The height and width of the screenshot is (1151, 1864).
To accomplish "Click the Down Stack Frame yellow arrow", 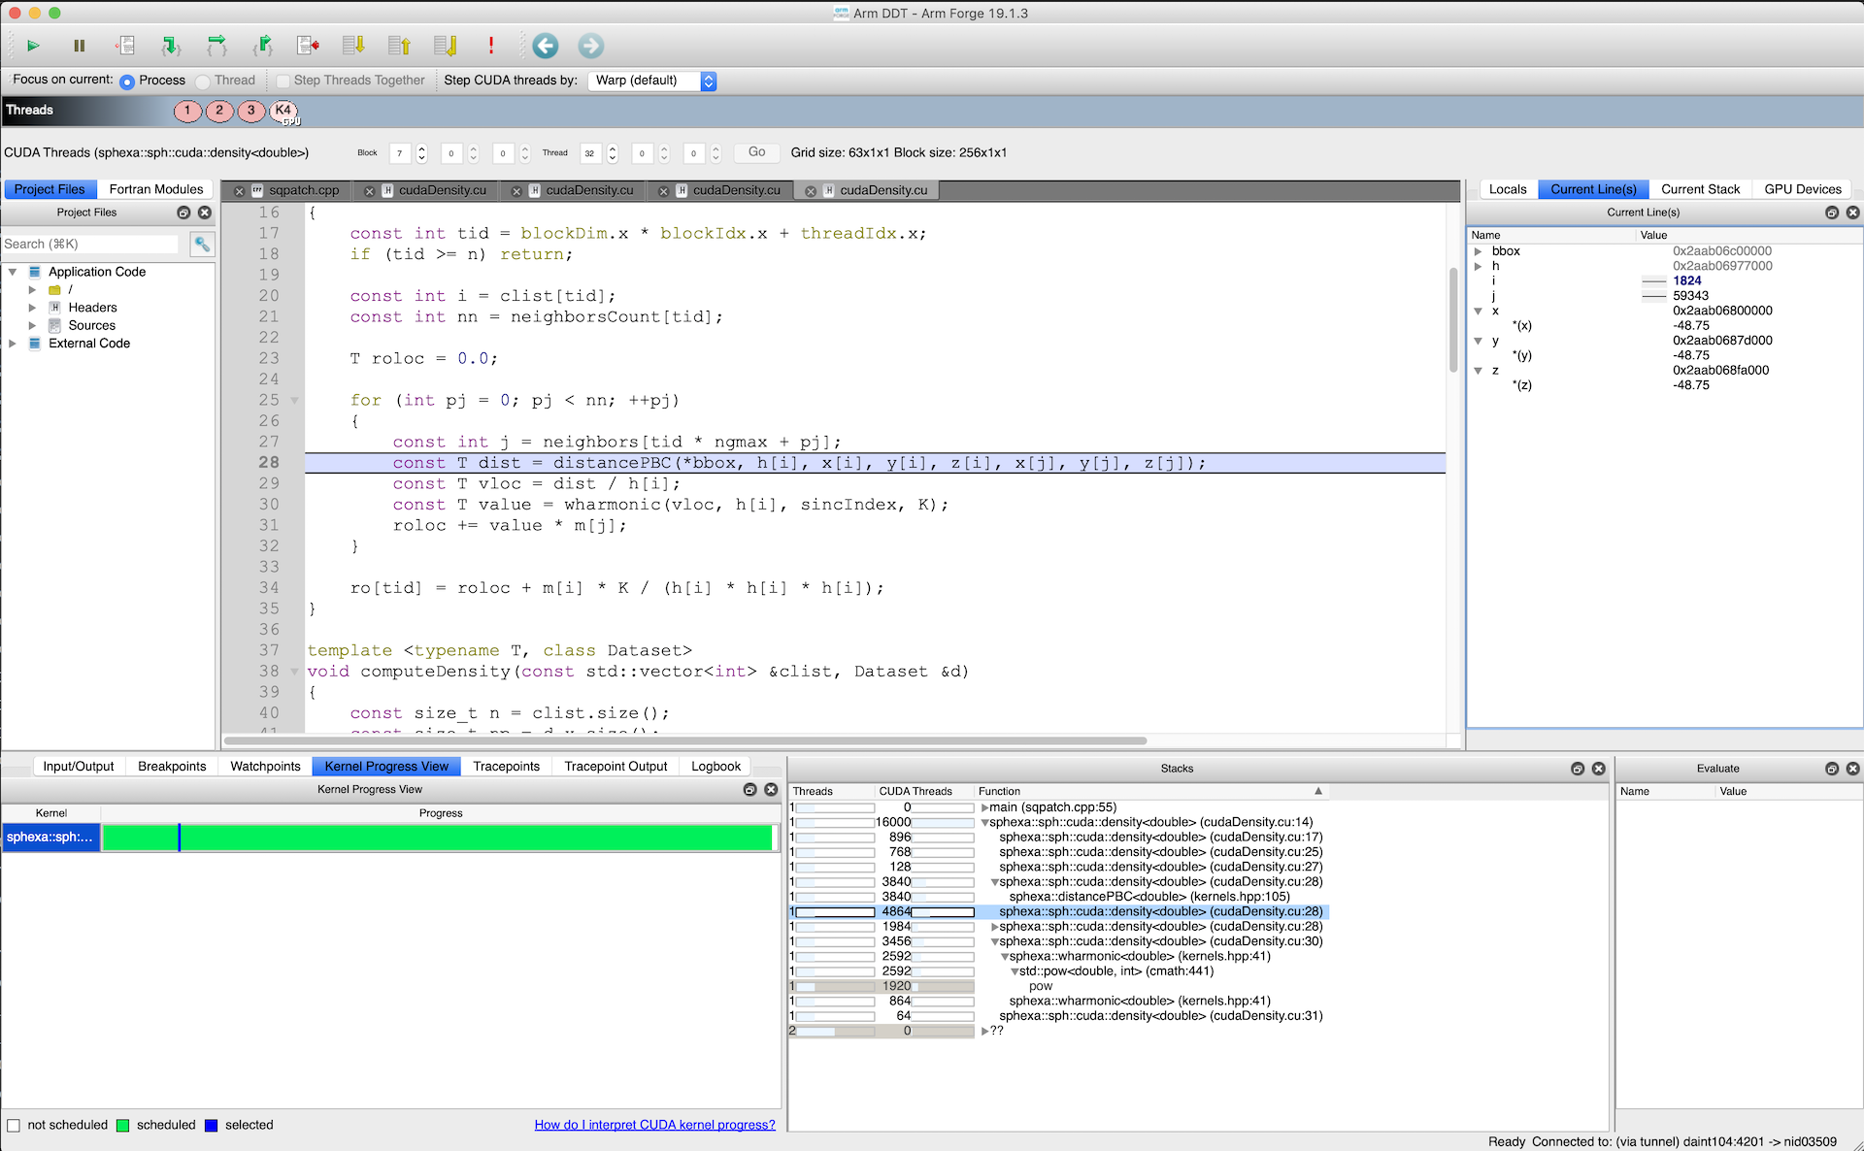I will pyautogui.click(x=353, y=46).
